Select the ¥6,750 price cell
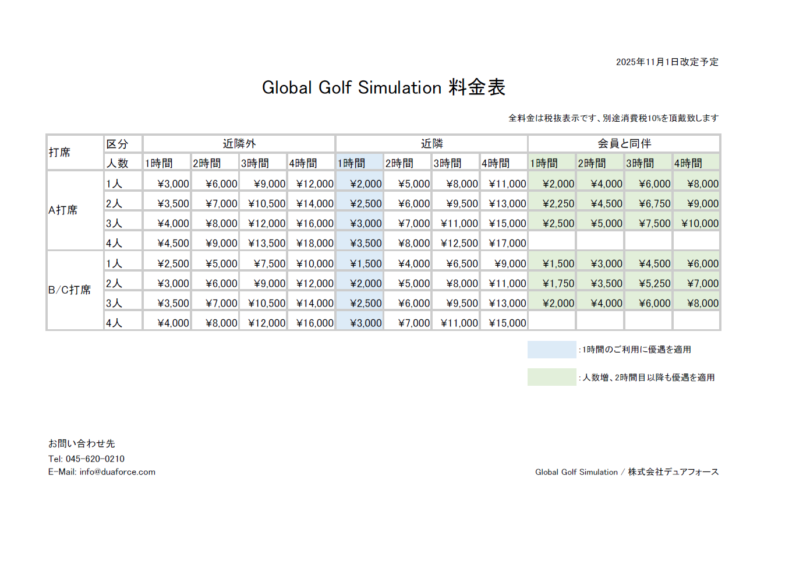This screenshot has width=803, height=567. tap(654, 204)
